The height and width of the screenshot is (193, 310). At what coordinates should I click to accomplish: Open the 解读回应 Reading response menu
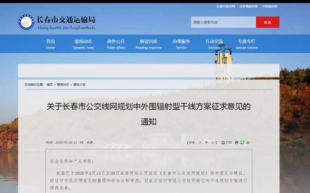pyautogui.click(x=149, y=44)
